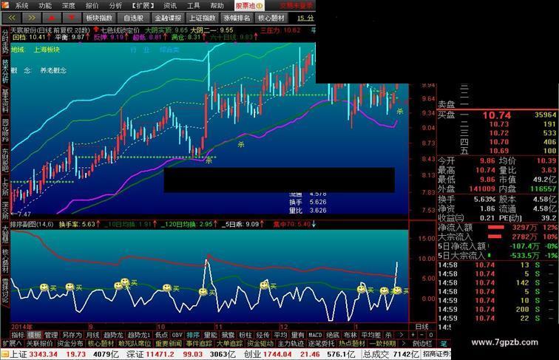This screenshot has width=559, height=360.
Task: Toggle the 侧边栏 sidebar button
Action: pos(422,344)
